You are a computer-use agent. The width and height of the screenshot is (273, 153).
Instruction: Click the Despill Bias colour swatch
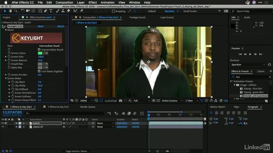pos(40,64)
